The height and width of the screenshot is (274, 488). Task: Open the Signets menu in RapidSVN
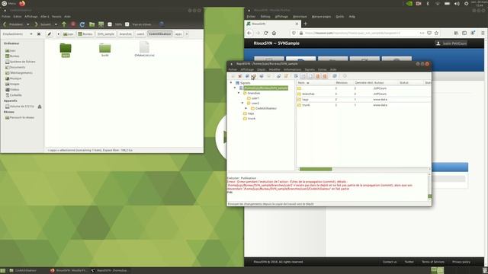pos(310,69)
